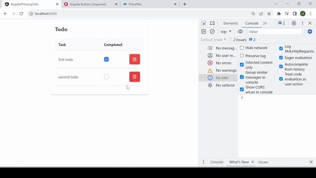Open Chrome's three-dot menu
Image resolution: width=316 pixels, height=178 pixels.
point(311,13)
